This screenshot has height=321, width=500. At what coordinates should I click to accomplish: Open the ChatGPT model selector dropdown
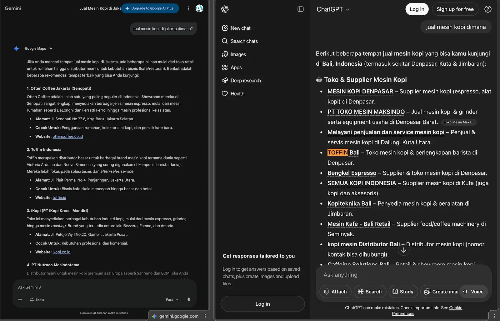point(333,9)
